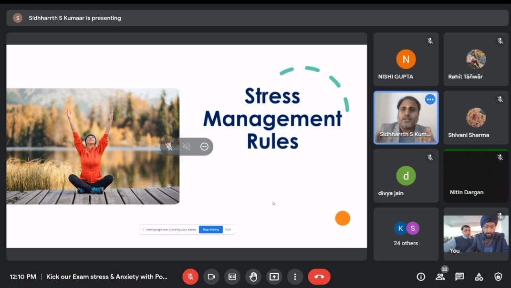The height and width of the screenshot is (288, 511).
Task: Turn on closed captions
Action: (x=232, y=277)
